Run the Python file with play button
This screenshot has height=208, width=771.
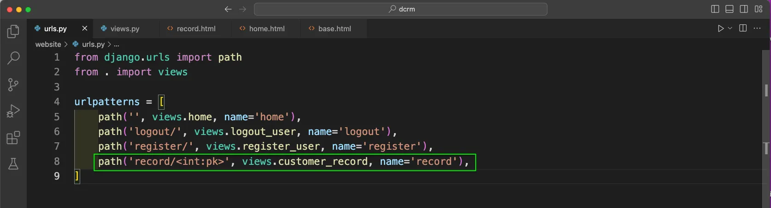721,28
